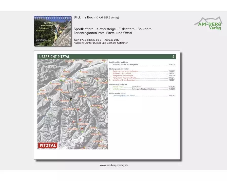Select Mittelberg, Gletscherstube entry

[124, 80]
